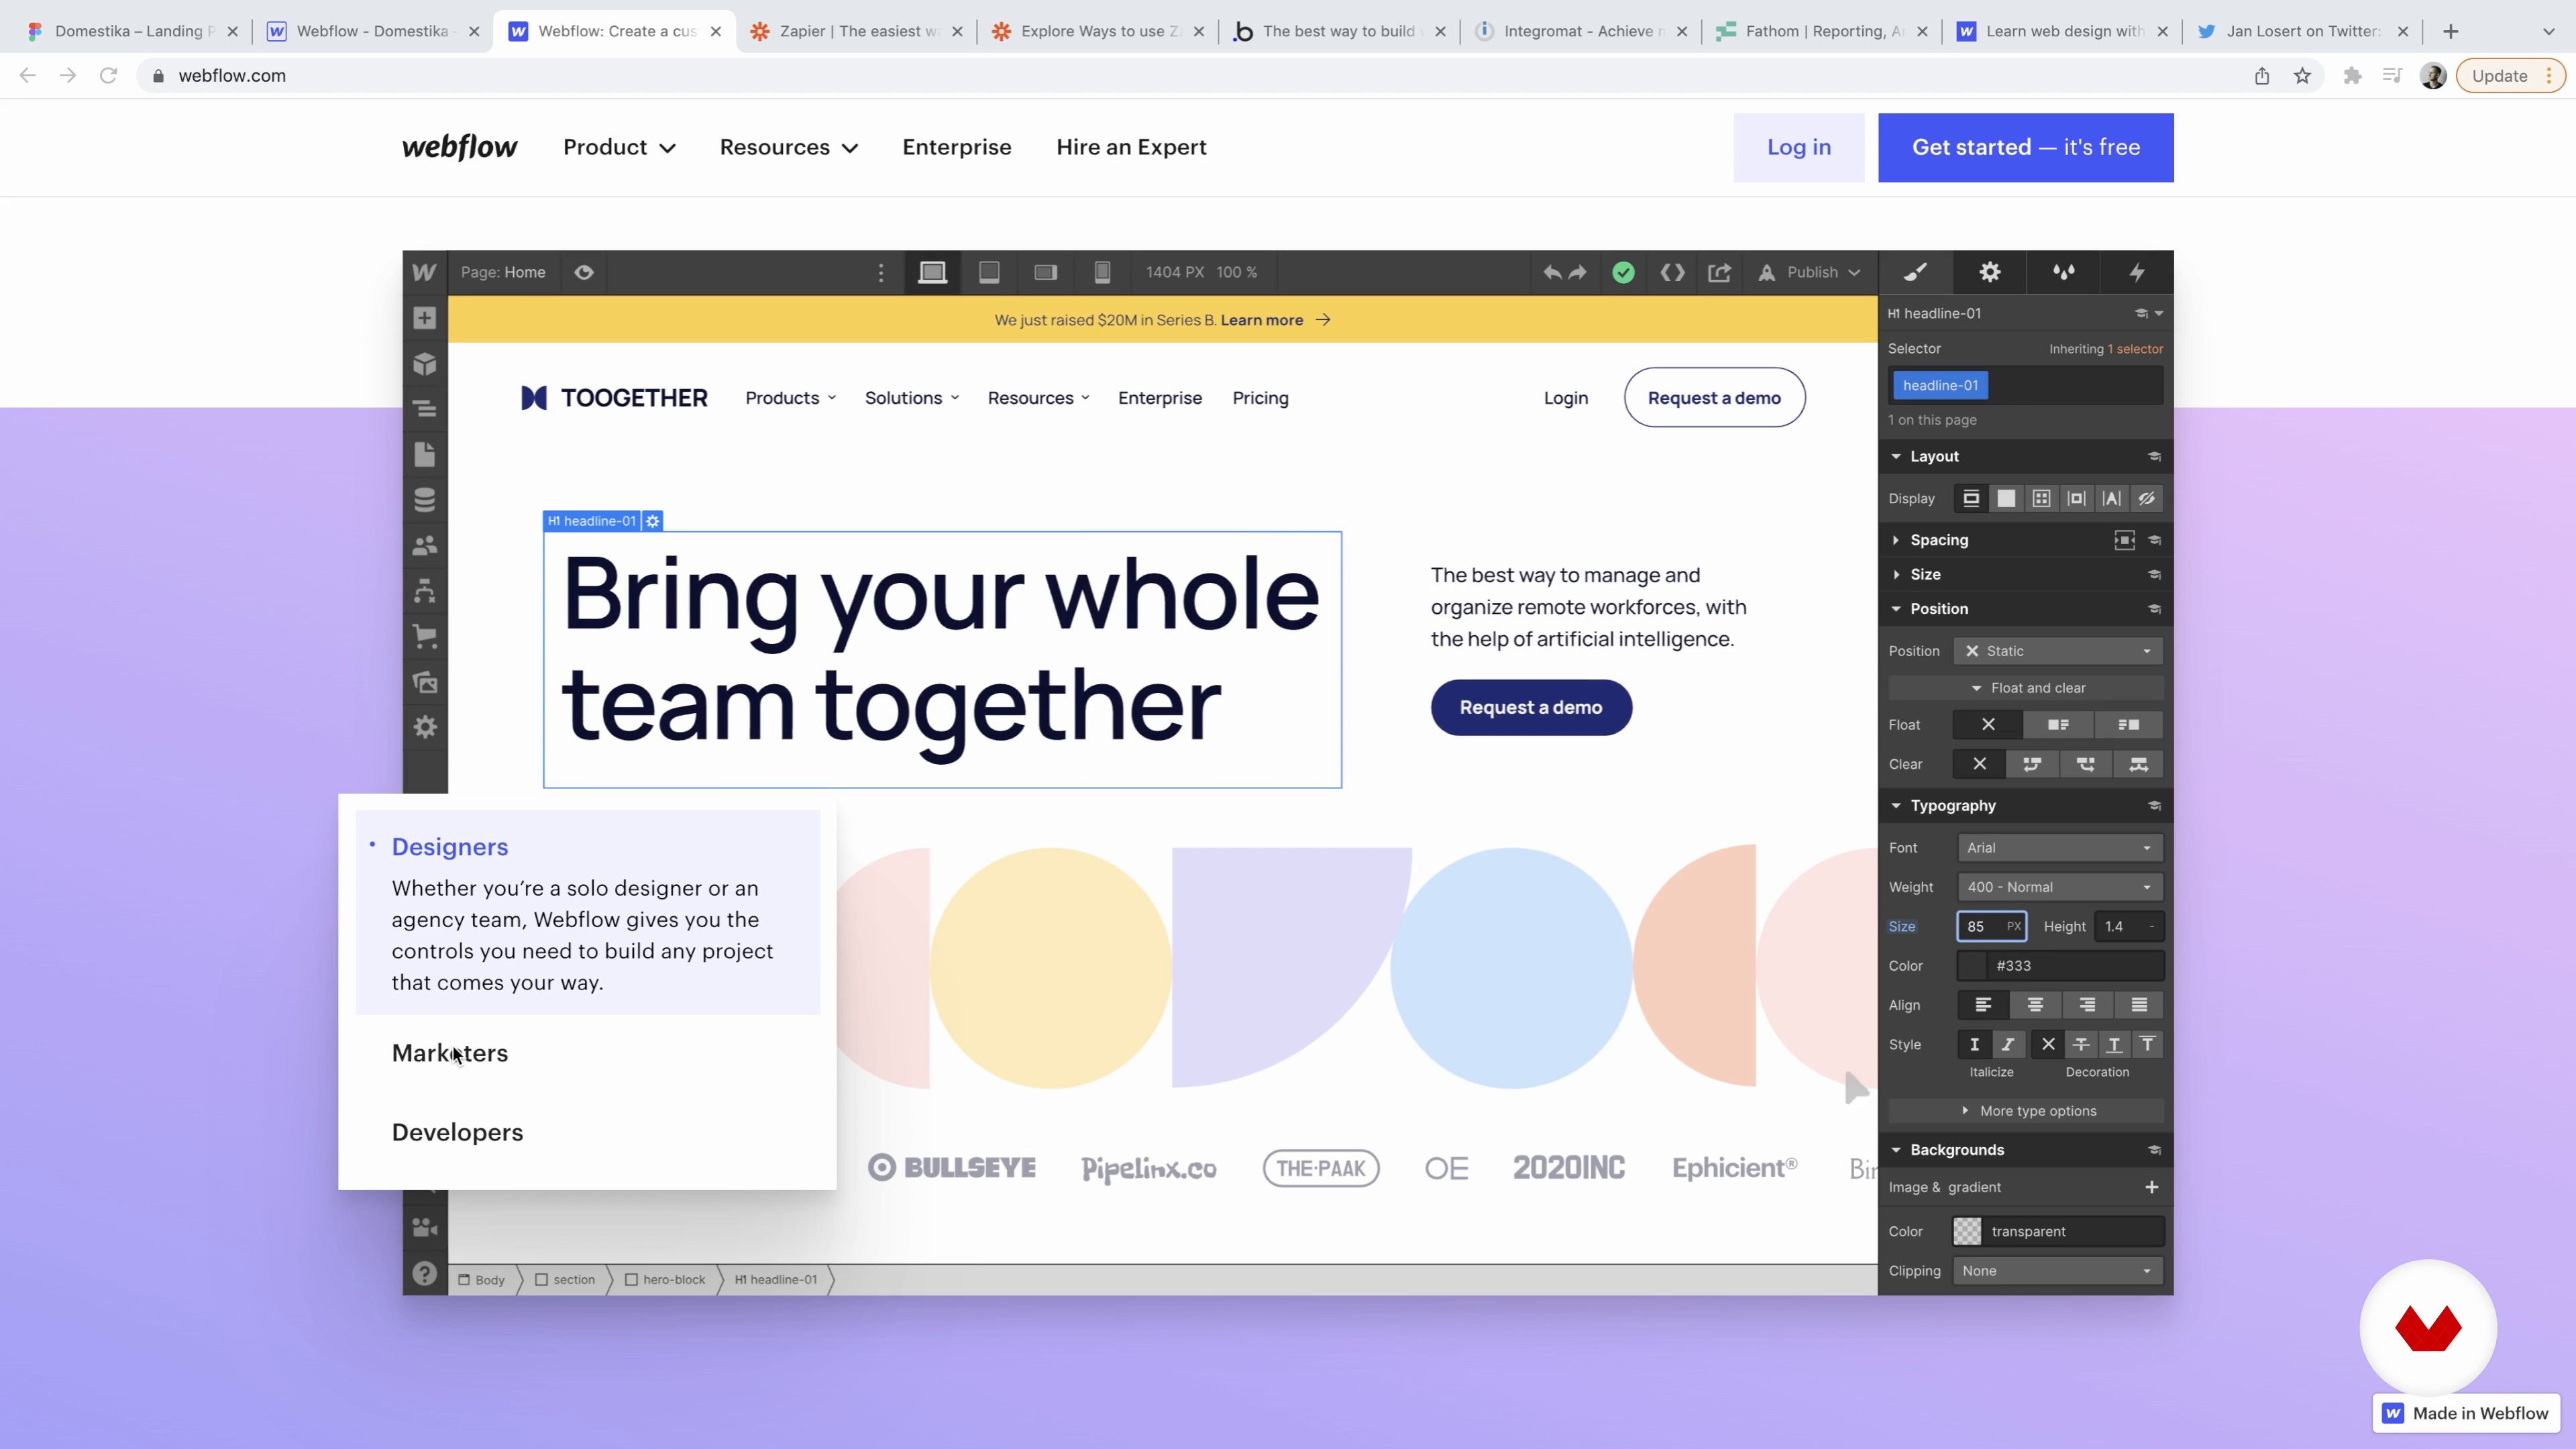Open project Settings gear in left sidebar
This screenshot has width=2576, height=1449.
tap(424, 727)
